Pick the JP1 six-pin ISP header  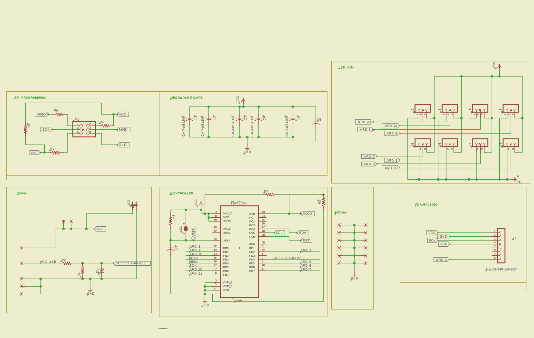click(x=84, y=129)
